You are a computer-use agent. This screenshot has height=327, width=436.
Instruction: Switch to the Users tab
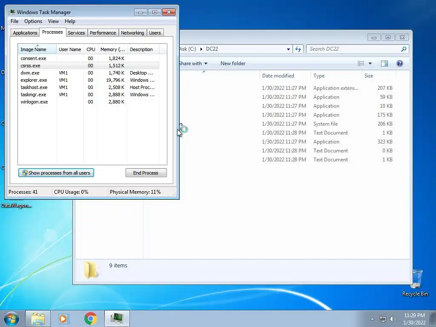point(155,33)
